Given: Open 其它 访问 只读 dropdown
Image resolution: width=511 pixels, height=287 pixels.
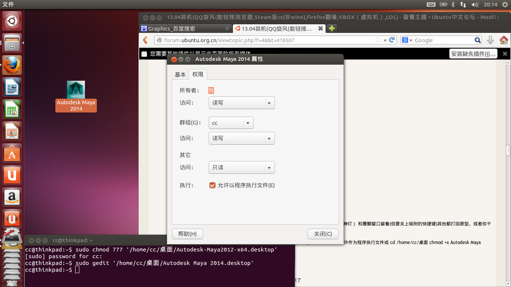Looking at the screenshot, I should pyautogui.click(x=242, y=167).
